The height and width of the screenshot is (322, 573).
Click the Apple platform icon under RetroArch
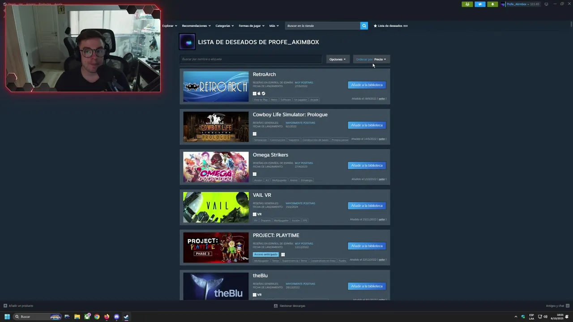point(259,93)
